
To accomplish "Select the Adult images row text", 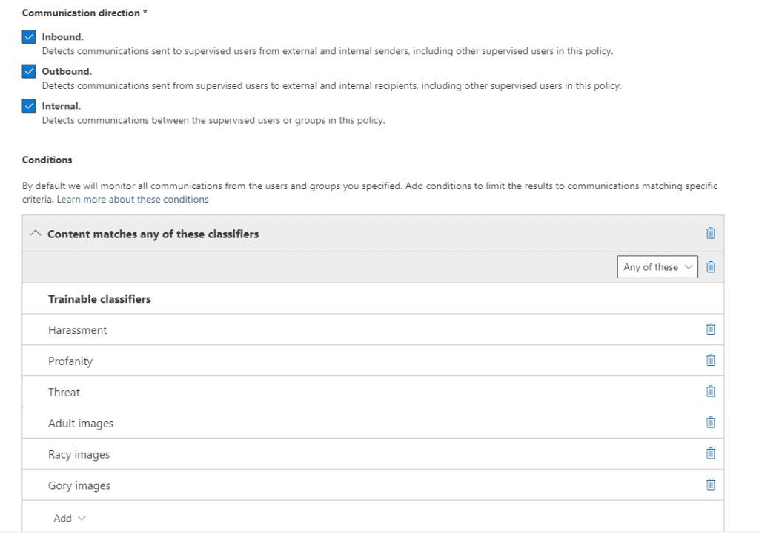I will click(x=81, y=424).
